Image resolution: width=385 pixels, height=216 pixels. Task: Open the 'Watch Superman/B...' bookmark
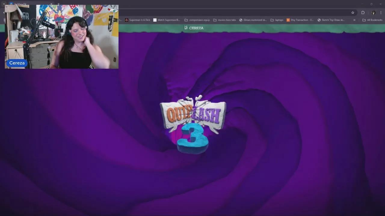tap(167, 20)
